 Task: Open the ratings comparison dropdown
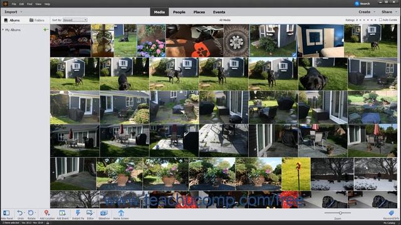[357, 20]
